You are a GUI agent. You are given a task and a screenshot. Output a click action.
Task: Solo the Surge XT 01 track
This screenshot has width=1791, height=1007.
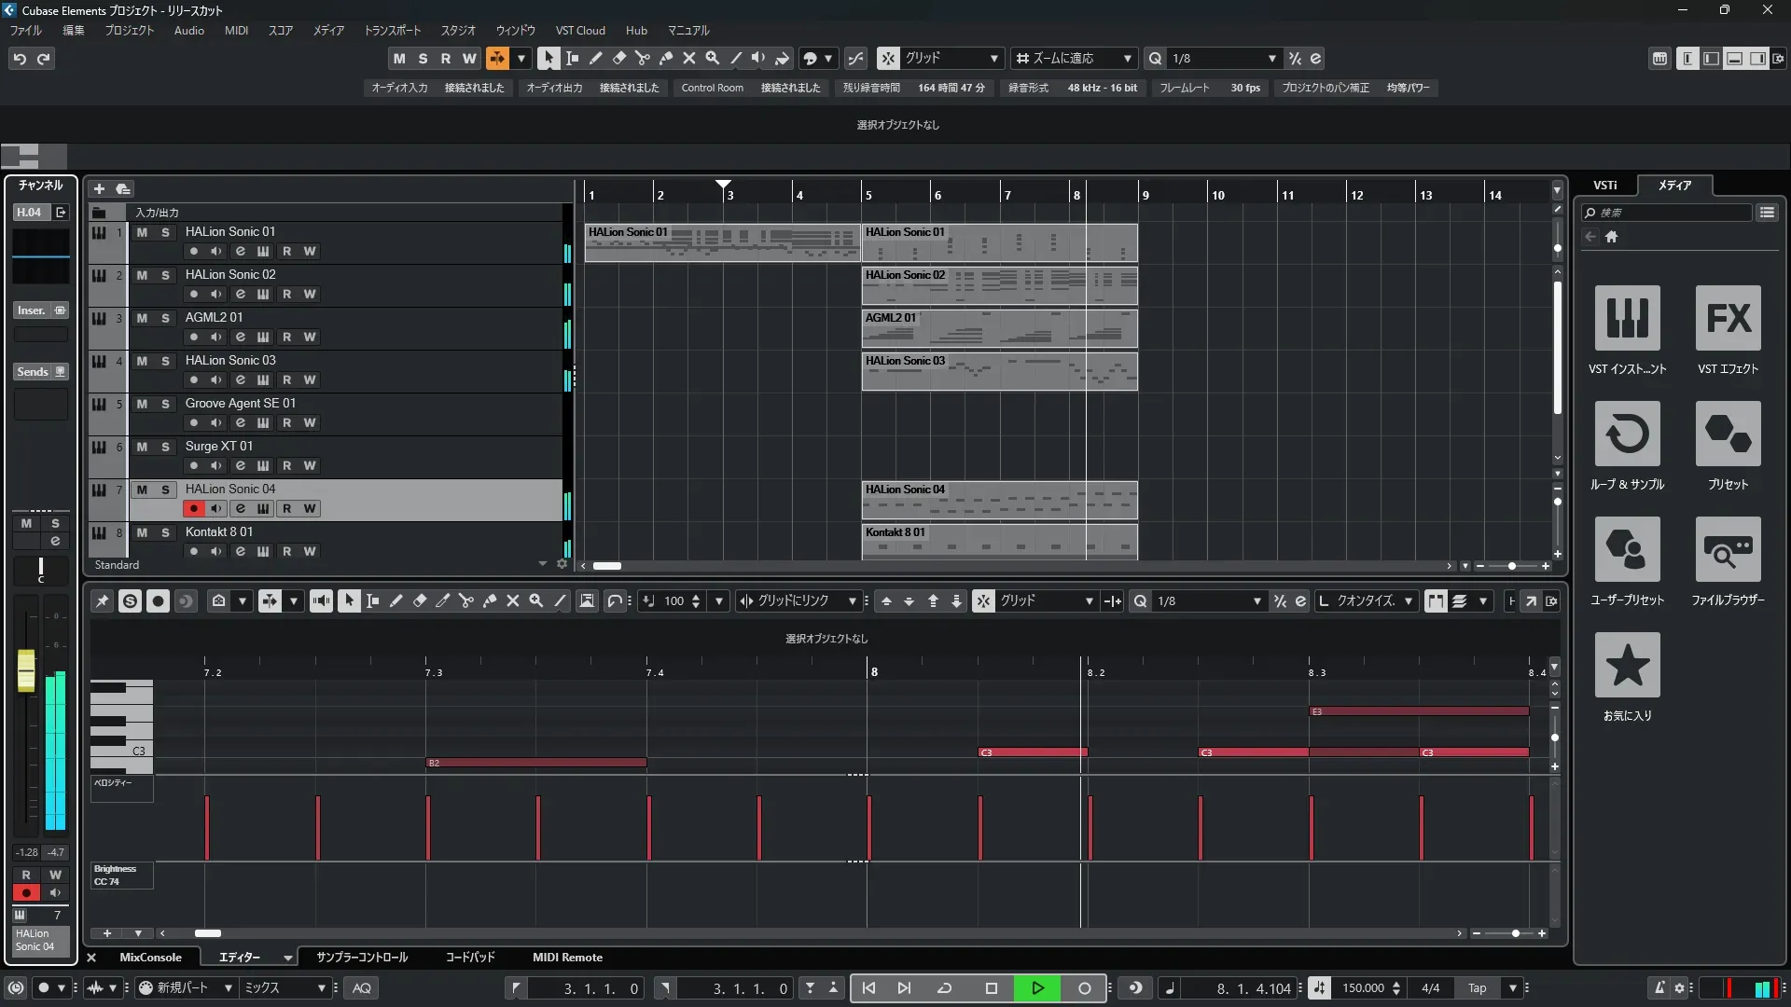tap(165, 447)
